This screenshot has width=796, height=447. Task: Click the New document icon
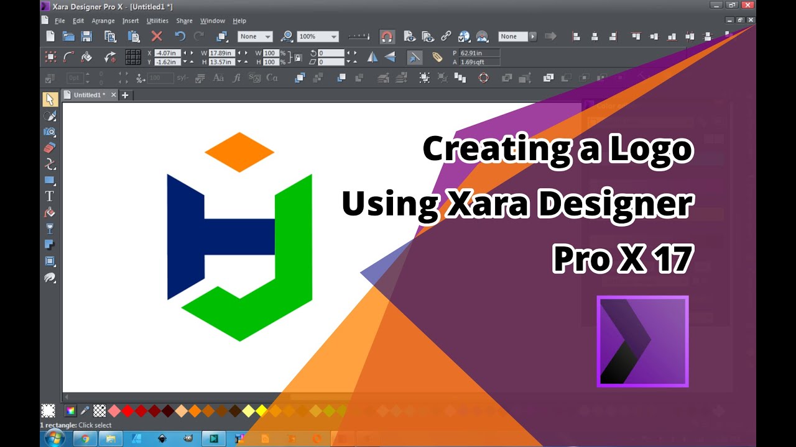pos(50,37)
